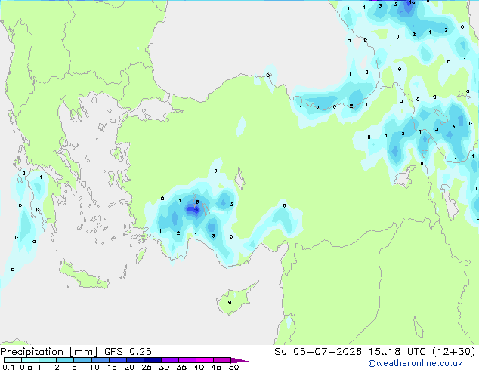Select the 10–15 mm blue legend swatch
Viewport: 479px width, 370px height.
[100, 360]
